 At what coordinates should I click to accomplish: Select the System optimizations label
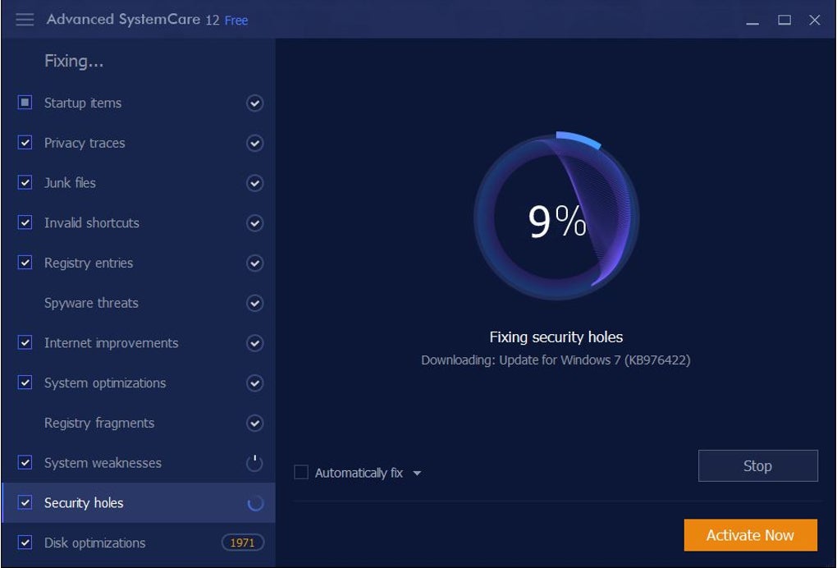pyautogui.click(x=105, y=382)
